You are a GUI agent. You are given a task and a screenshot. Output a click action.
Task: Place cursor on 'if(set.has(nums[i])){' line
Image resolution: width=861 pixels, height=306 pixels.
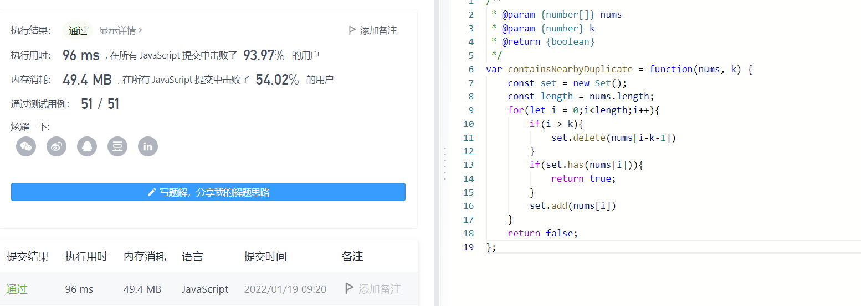[x=586, y=165]
